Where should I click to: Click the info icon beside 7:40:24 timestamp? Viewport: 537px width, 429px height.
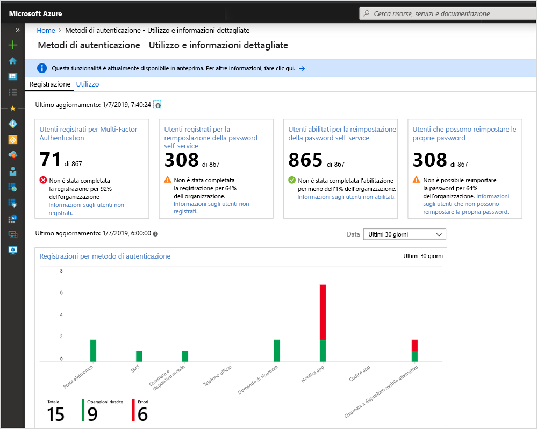pyautogui.click(x=157, y=105)
